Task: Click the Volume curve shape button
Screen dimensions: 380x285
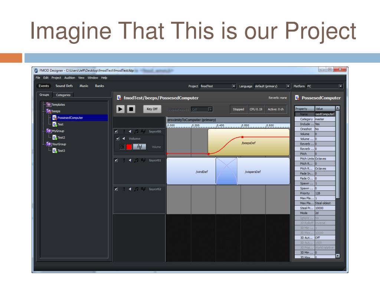Action: 140,147
